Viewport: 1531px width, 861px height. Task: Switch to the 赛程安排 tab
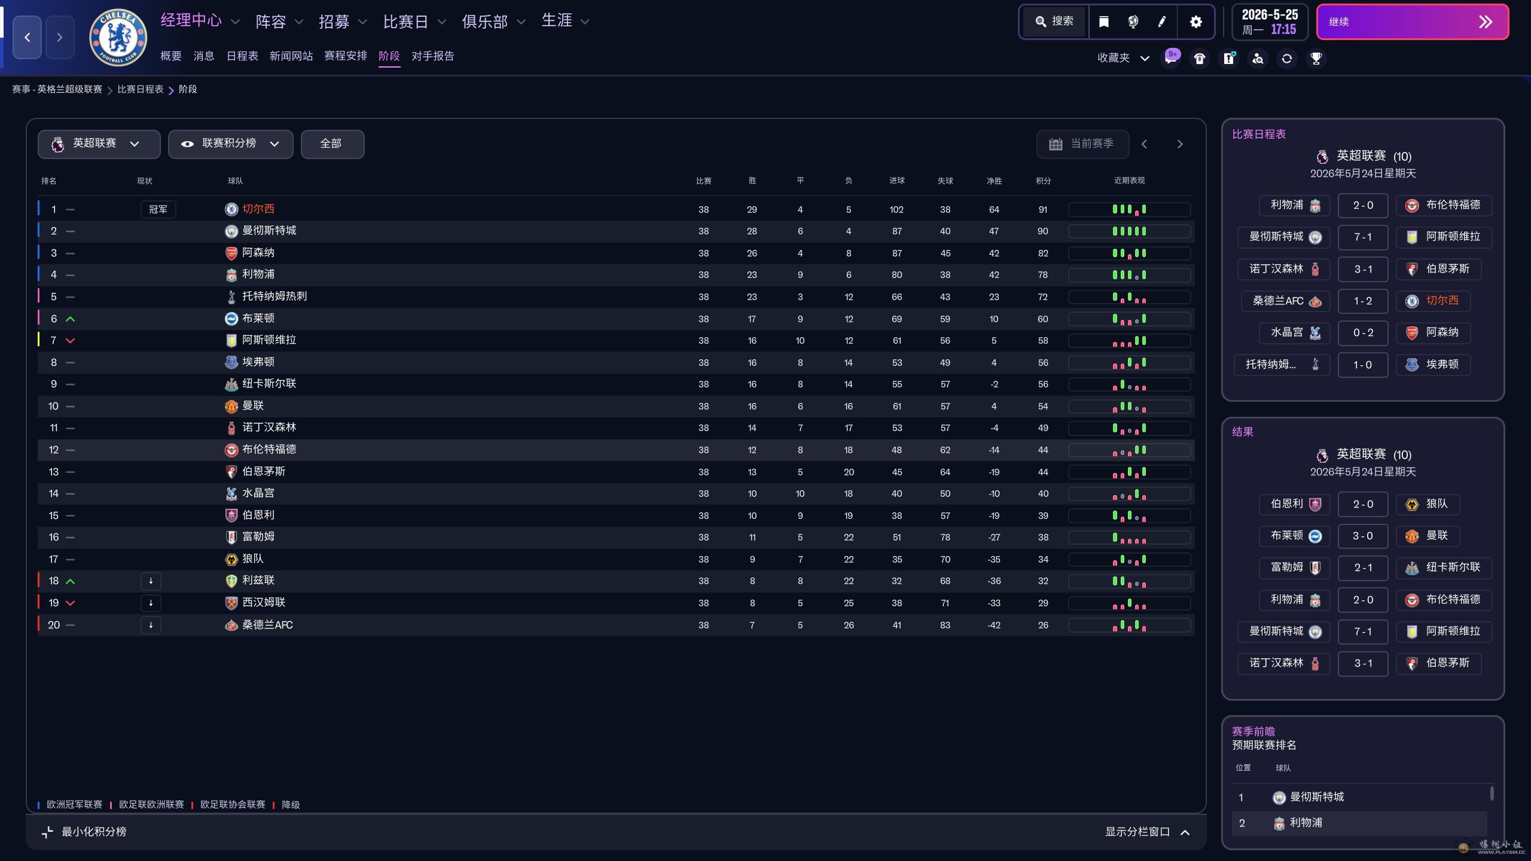(345, 56)
